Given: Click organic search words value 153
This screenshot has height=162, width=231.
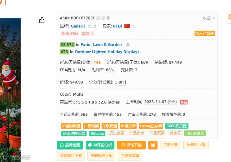Looking at the screenshot, I should tap(118, 114).
